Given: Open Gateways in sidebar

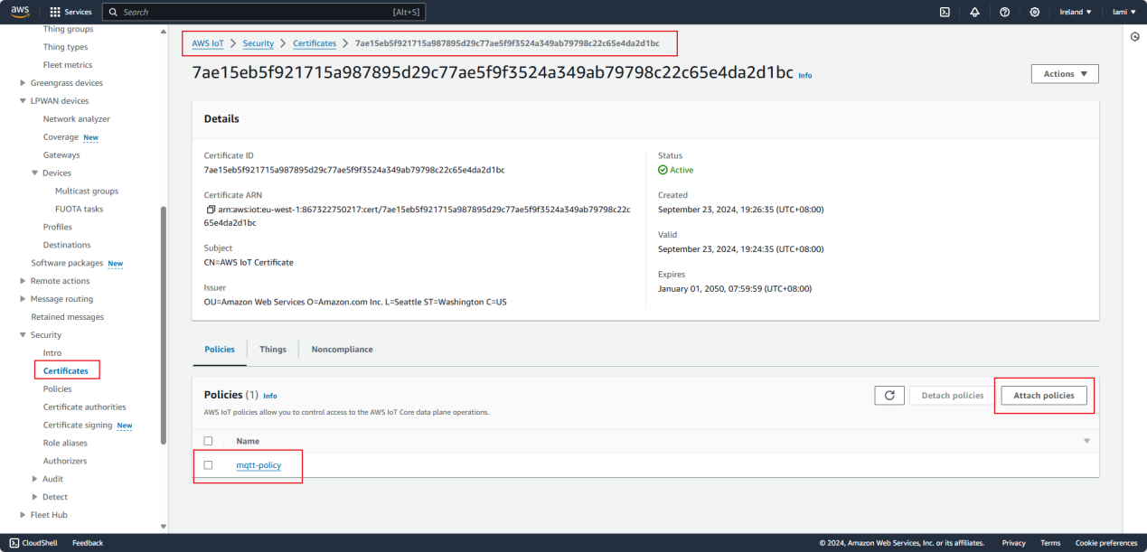Looking at the screenshot, I should 61,154.
